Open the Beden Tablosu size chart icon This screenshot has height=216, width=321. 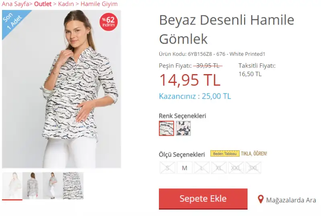225,153
